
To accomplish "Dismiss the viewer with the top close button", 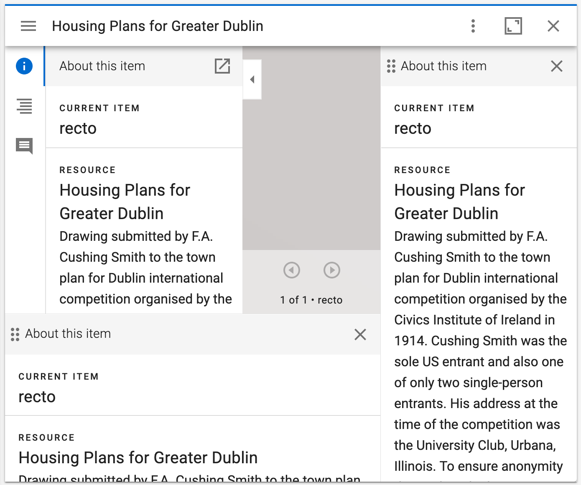I will pos(553,26).
